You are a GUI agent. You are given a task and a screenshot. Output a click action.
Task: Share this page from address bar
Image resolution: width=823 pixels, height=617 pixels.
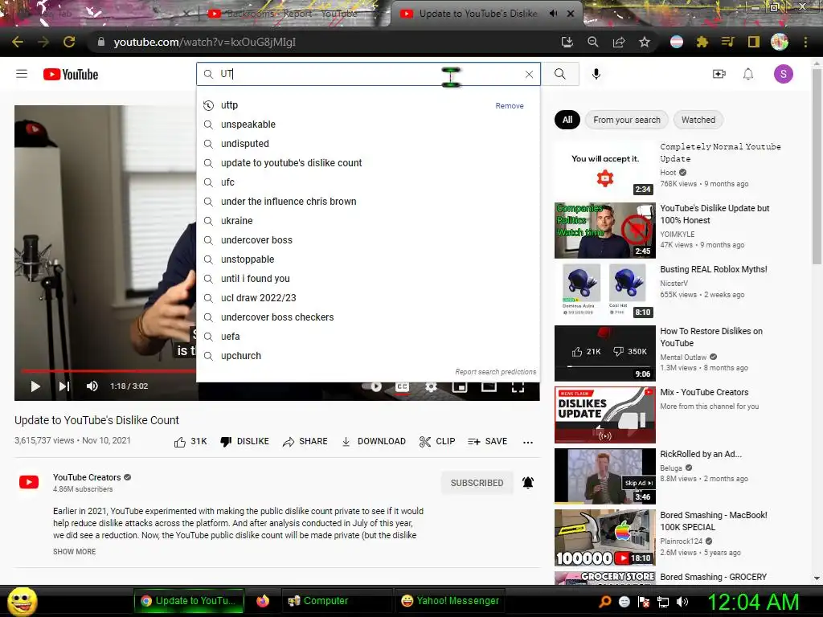coord(618,42)
